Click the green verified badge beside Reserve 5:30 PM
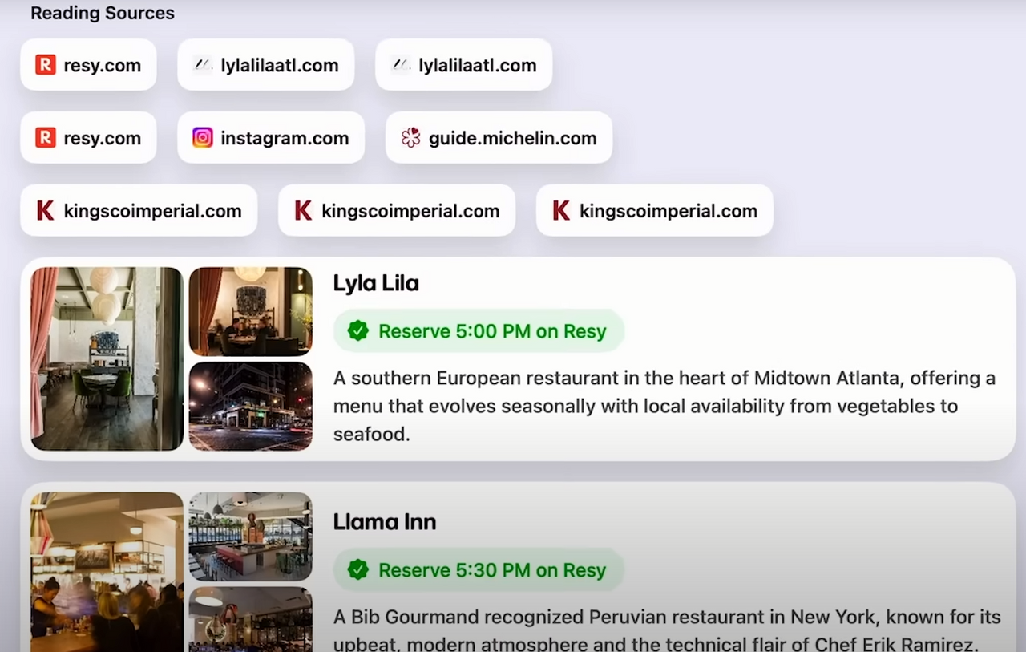Image resolution: width=1026 pixels, height=652 pixels. (x=357, y=570)
